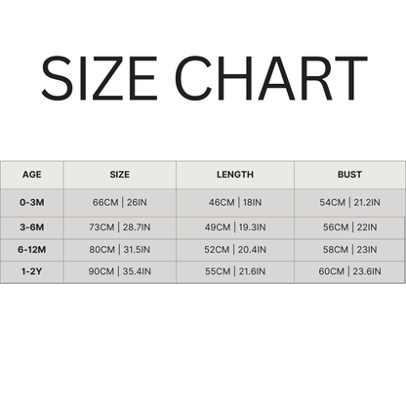Viewport: 406px width, 406px height.
Task: Click the 52CM | 20.4IN length cell
Action: pyautogui.click(x=235, y=250)
